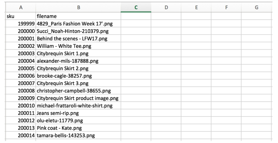Image resolution: width=278 pixels, height=143 pixels.
Task: Select column A header
Action: (x=21, y=7)
